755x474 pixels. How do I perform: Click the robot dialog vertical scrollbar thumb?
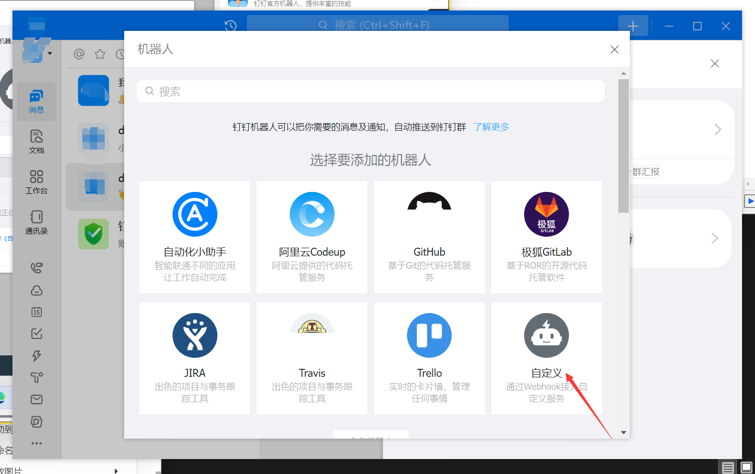click(623, 146)
